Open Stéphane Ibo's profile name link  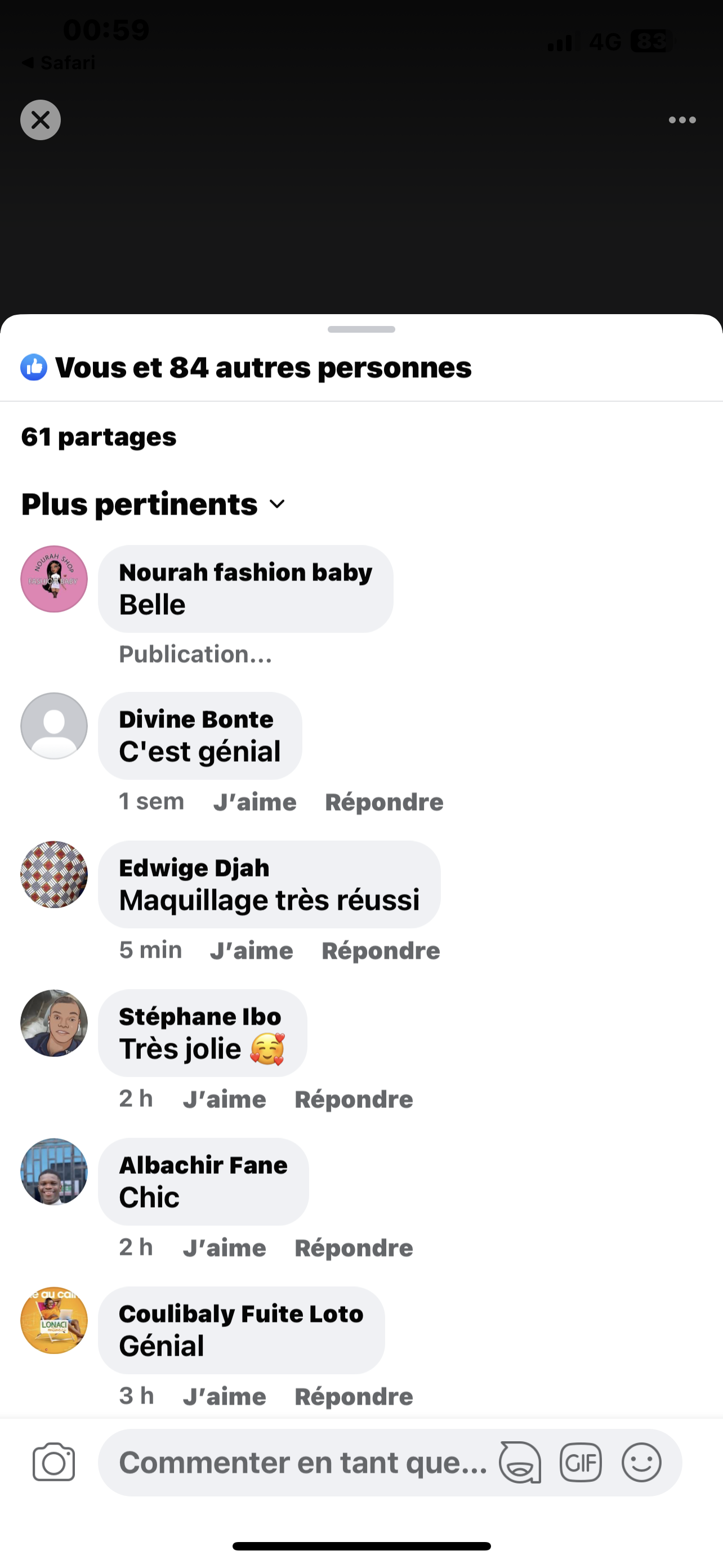[x=200, y=1016]
